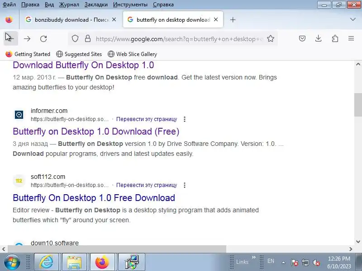Translate the soft112.com result page

pyautogui.click(x=147, y=185)
